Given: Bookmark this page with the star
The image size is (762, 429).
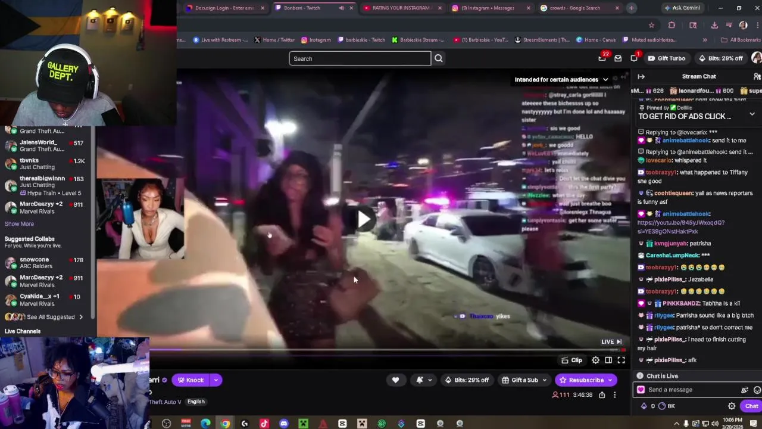Looking at the screenshot, I should point(651,25).
